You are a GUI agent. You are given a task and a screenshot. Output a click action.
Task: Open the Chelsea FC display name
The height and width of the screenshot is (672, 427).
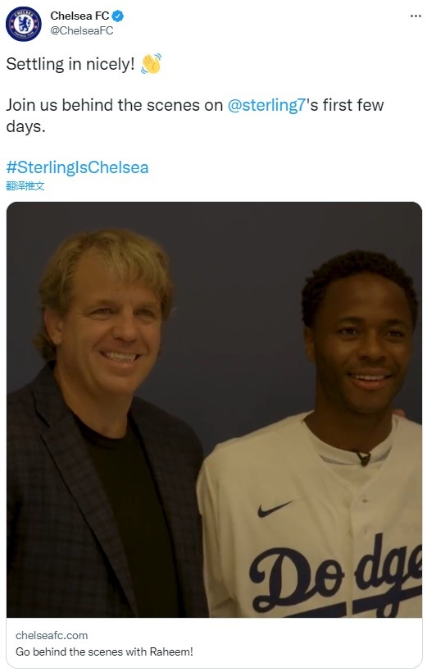[79, 16]
